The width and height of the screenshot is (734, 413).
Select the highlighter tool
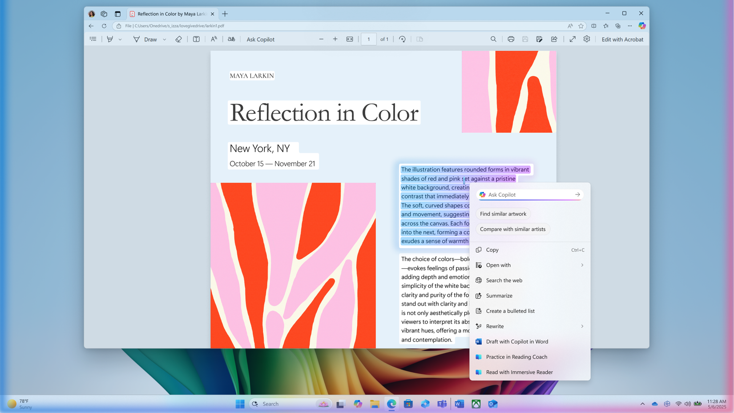tap(110, 39)
